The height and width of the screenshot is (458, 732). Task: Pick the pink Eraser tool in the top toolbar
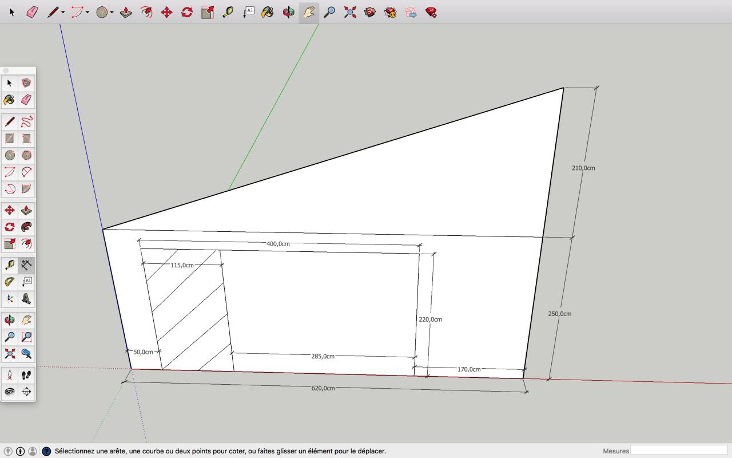[x=32, y=12]
